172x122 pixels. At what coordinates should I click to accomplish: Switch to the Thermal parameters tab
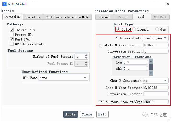coord(104,17)
